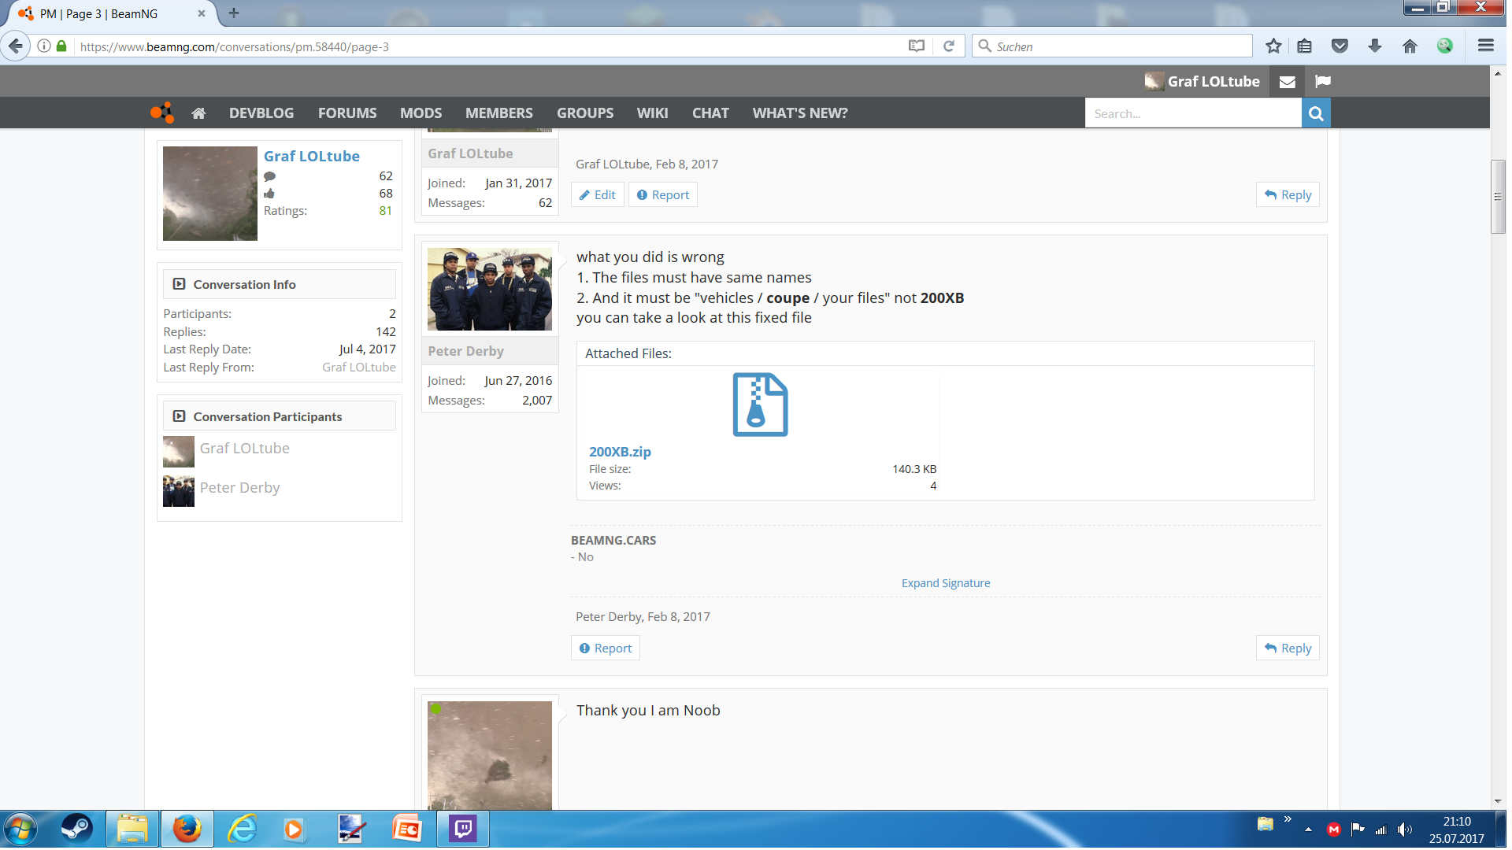
Task: Report Graf LOLtube's Feb 8 message
Action: [663, 195]
